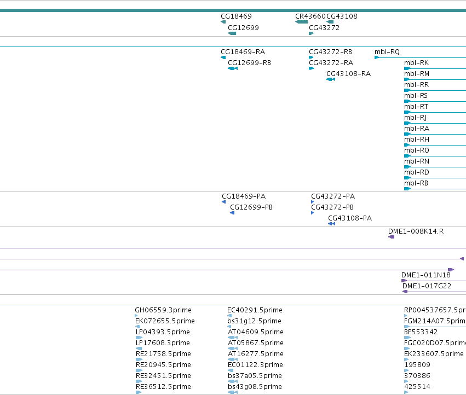Click the AT16277.5prime EST
Viewport: 466px width, 395px height.
point(256,355)
